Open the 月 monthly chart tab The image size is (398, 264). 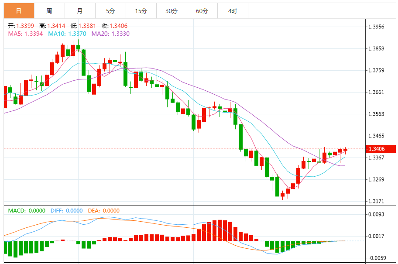[x=79, y=11]
